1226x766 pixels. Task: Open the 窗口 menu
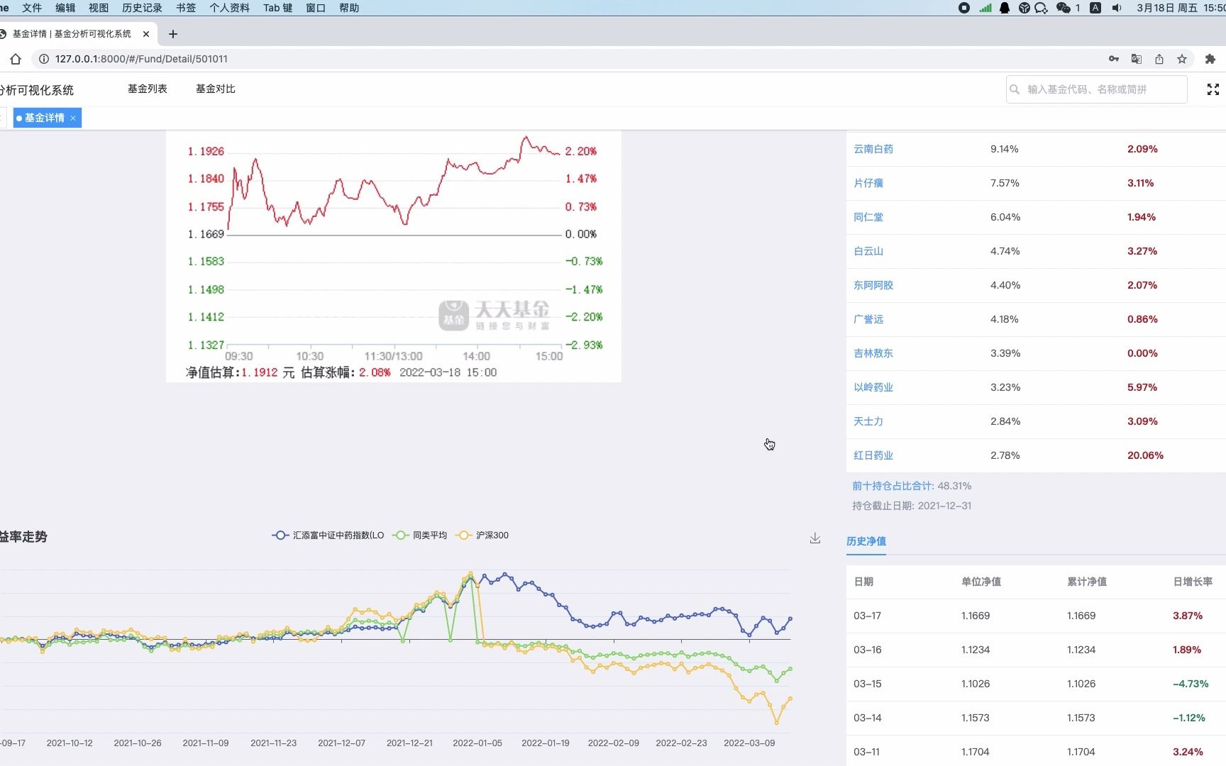[316, 8]
